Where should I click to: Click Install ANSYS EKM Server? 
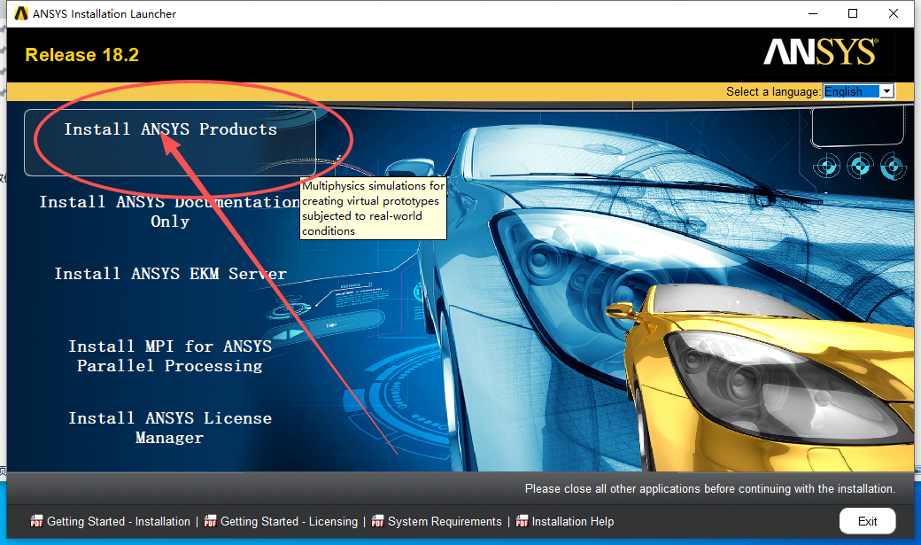[x=169, y=273]
